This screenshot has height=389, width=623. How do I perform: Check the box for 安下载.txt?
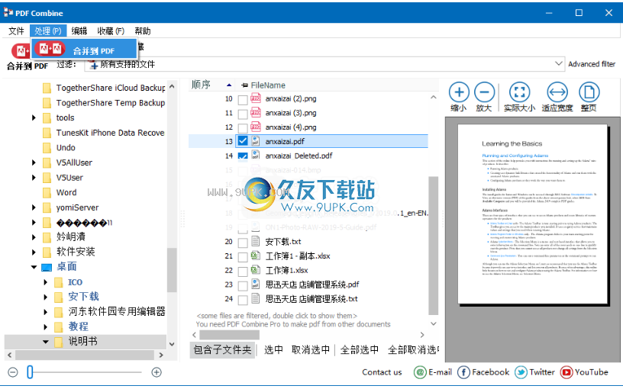(x=243, y=242)
